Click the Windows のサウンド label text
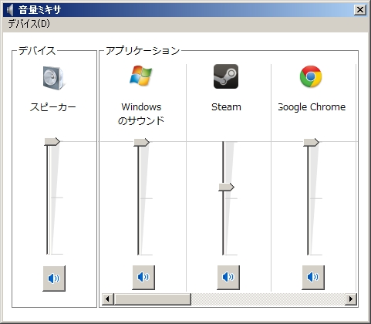Viewport: 371px width, 324px height. (x=141, y=113)
